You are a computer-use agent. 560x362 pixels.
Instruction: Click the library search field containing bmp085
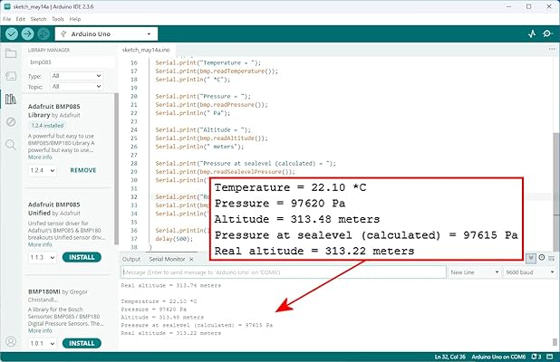pos(71,62)
